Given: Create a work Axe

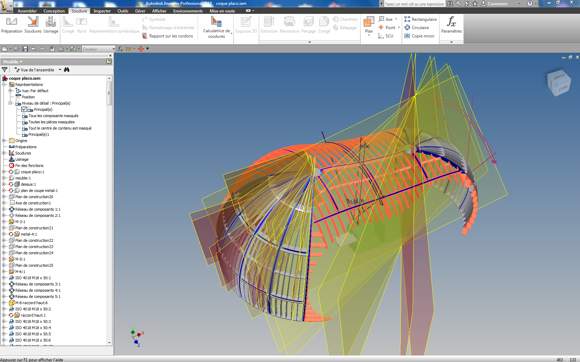Looking at the screenshot, I should 386,19.
